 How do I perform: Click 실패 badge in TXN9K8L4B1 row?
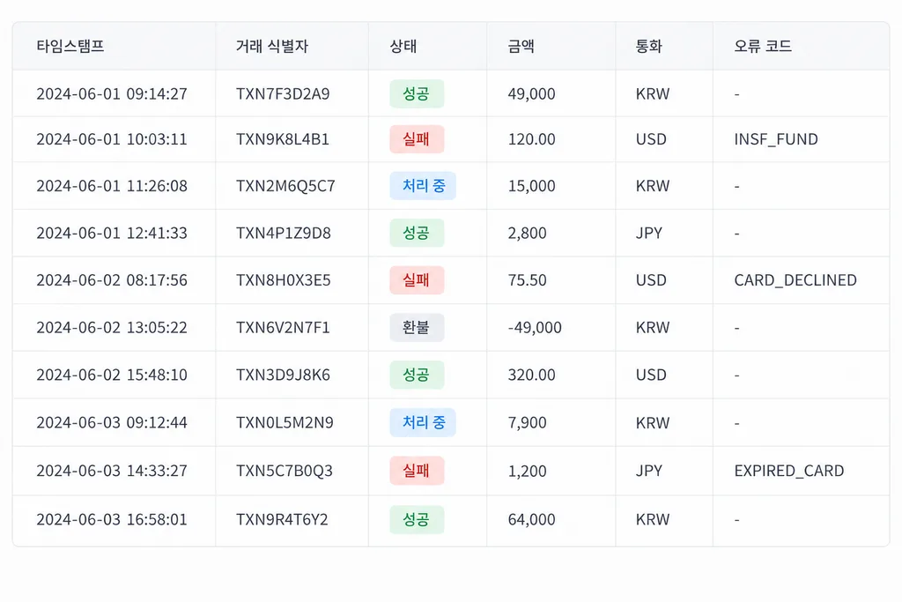click(417, 139)
